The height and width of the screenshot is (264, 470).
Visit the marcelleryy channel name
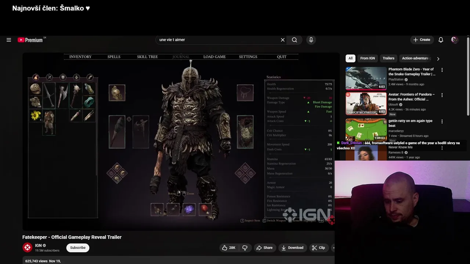pyautogui.click(x=396, y=131)
